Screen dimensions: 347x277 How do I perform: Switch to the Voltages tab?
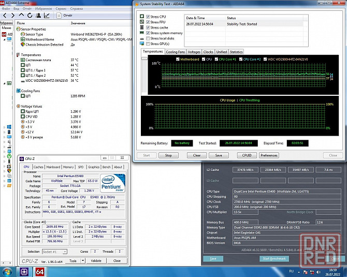point(194,52)
